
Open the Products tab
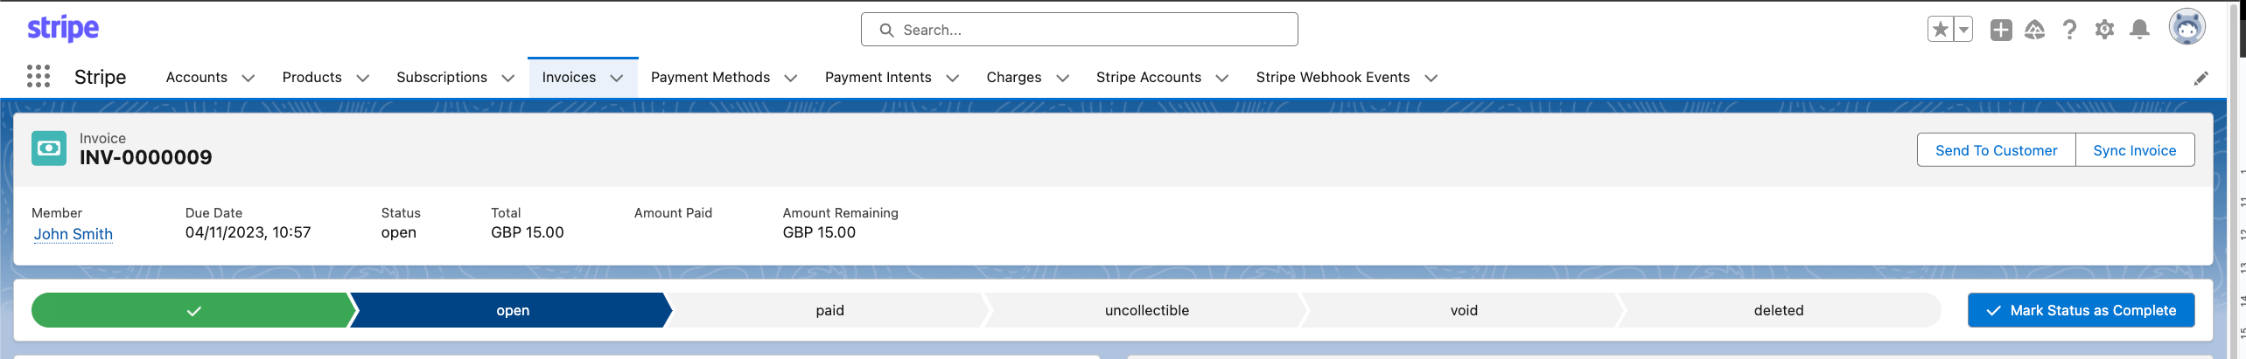[x=311, y=77]
